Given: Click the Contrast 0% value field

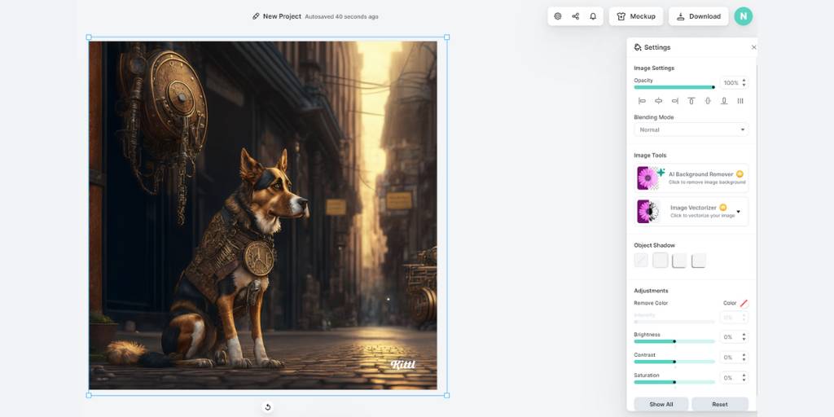Looking at the screenshot, I should pos(731,358).
